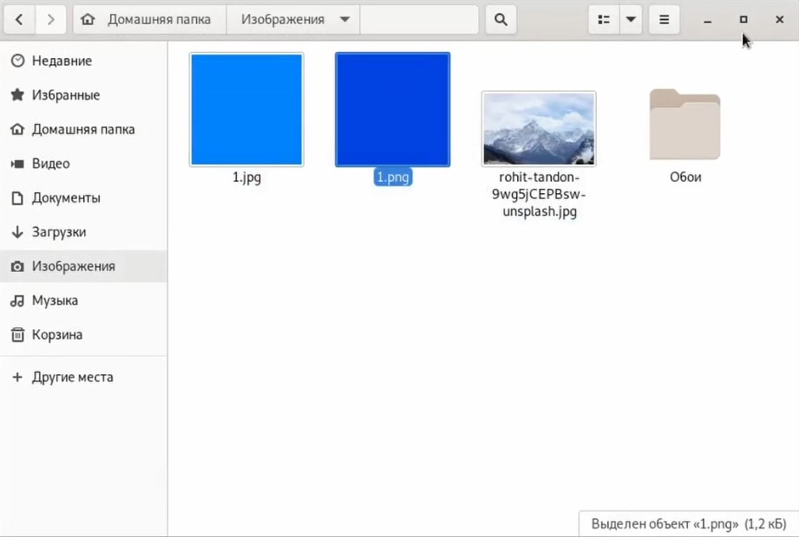Viewport: 799px width, 537px height.
Task: Click the camera icon beside sidebar Изображения
Action: [18, 267]
